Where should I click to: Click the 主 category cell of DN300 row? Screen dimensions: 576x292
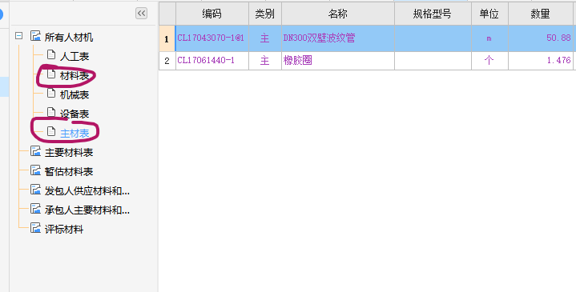click(265, 38)
